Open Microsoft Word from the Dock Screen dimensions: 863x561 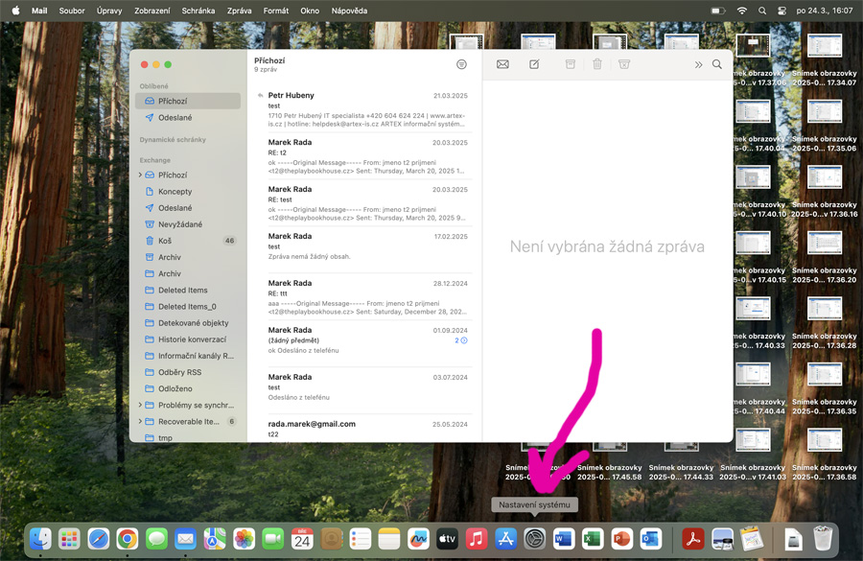coord(563,539)
